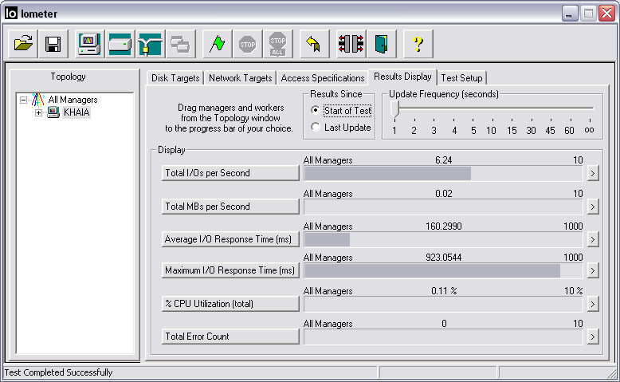Click the 160.2990 response time value
This screenshot has height=382, width=620.
[x=443, y=226]
